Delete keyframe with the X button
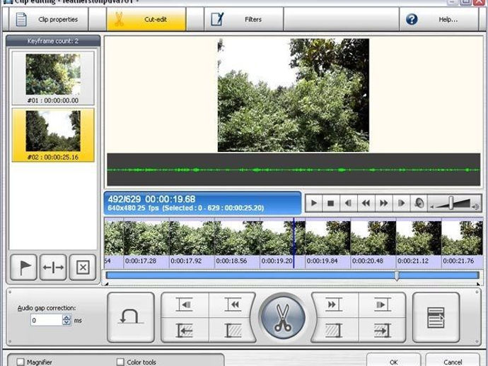Screen dimensions: 488x366 point(83,267)
